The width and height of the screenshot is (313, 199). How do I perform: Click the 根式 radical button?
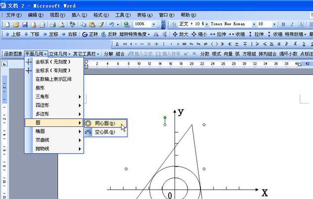(x=216, y=54)
